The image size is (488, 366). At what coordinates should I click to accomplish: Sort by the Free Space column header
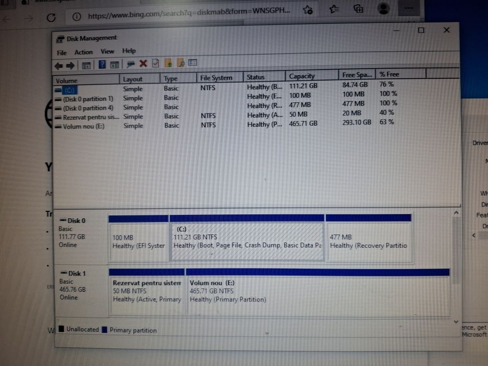pyautogui.click(x=357, y=75)
